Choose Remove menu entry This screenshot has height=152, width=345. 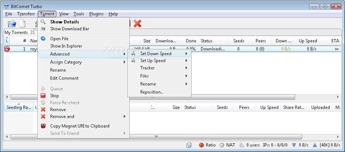[84, 109]
